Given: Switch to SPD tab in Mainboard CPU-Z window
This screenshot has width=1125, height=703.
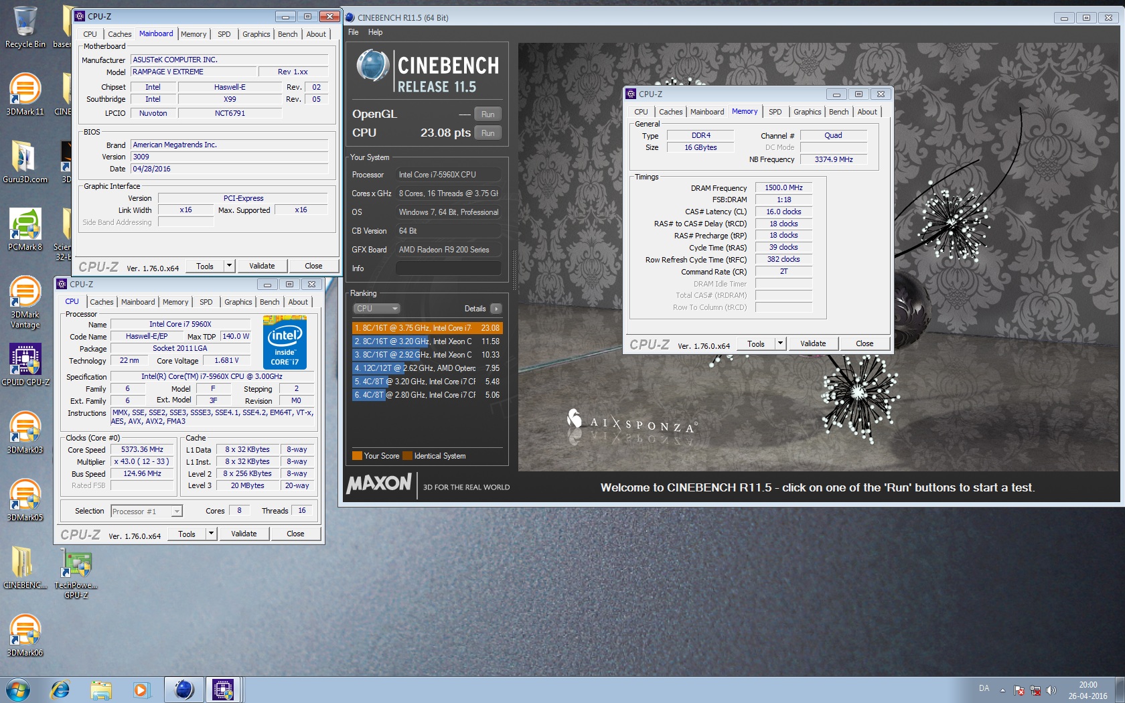Looking at the screenshot, I should [x=224, y=34].
